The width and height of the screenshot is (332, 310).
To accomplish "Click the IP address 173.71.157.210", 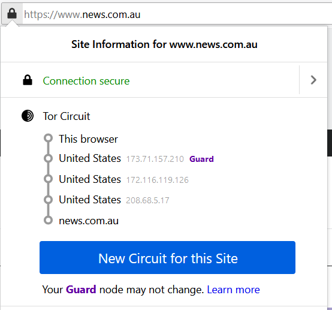I will (155, 159).
